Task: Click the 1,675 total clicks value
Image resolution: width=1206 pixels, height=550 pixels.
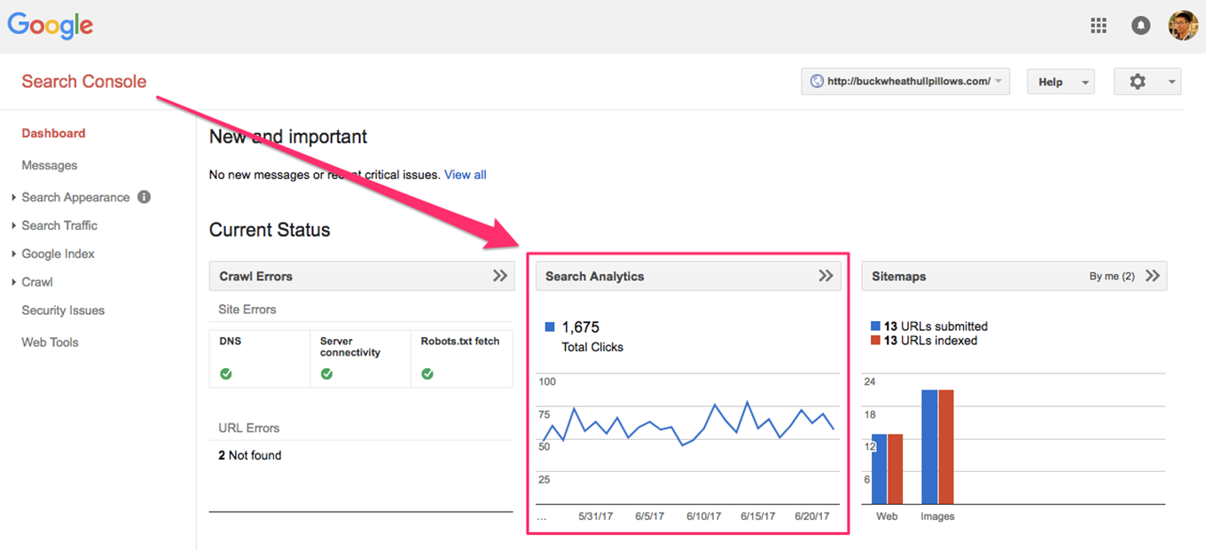Action: pos(581,327)
